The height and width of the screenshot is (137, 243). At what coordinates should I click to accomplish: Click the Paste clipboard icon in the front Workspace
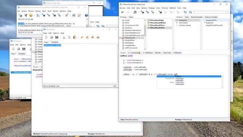[x=74, y=37]
